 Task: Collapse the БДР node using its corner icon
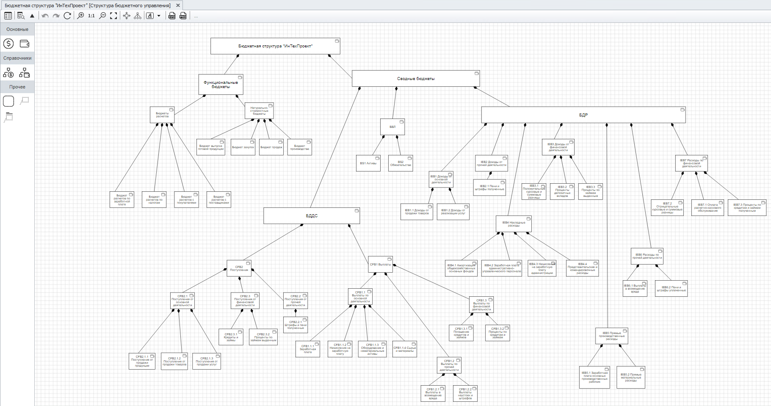(683, 110)
